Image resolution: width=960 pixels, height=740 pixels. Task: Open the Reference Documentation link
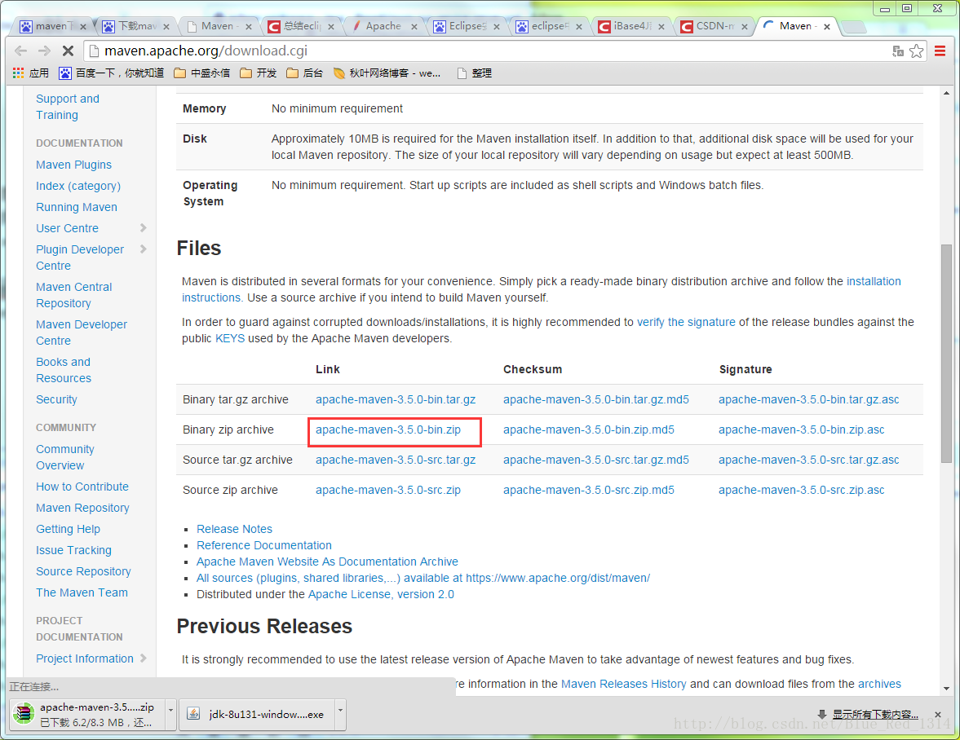pyautogui.click(x=264, y=545)
